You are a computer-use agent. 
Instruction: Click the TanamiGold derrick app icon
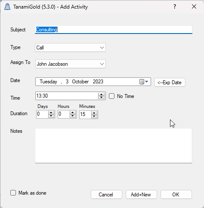click(x=7, y=6)
